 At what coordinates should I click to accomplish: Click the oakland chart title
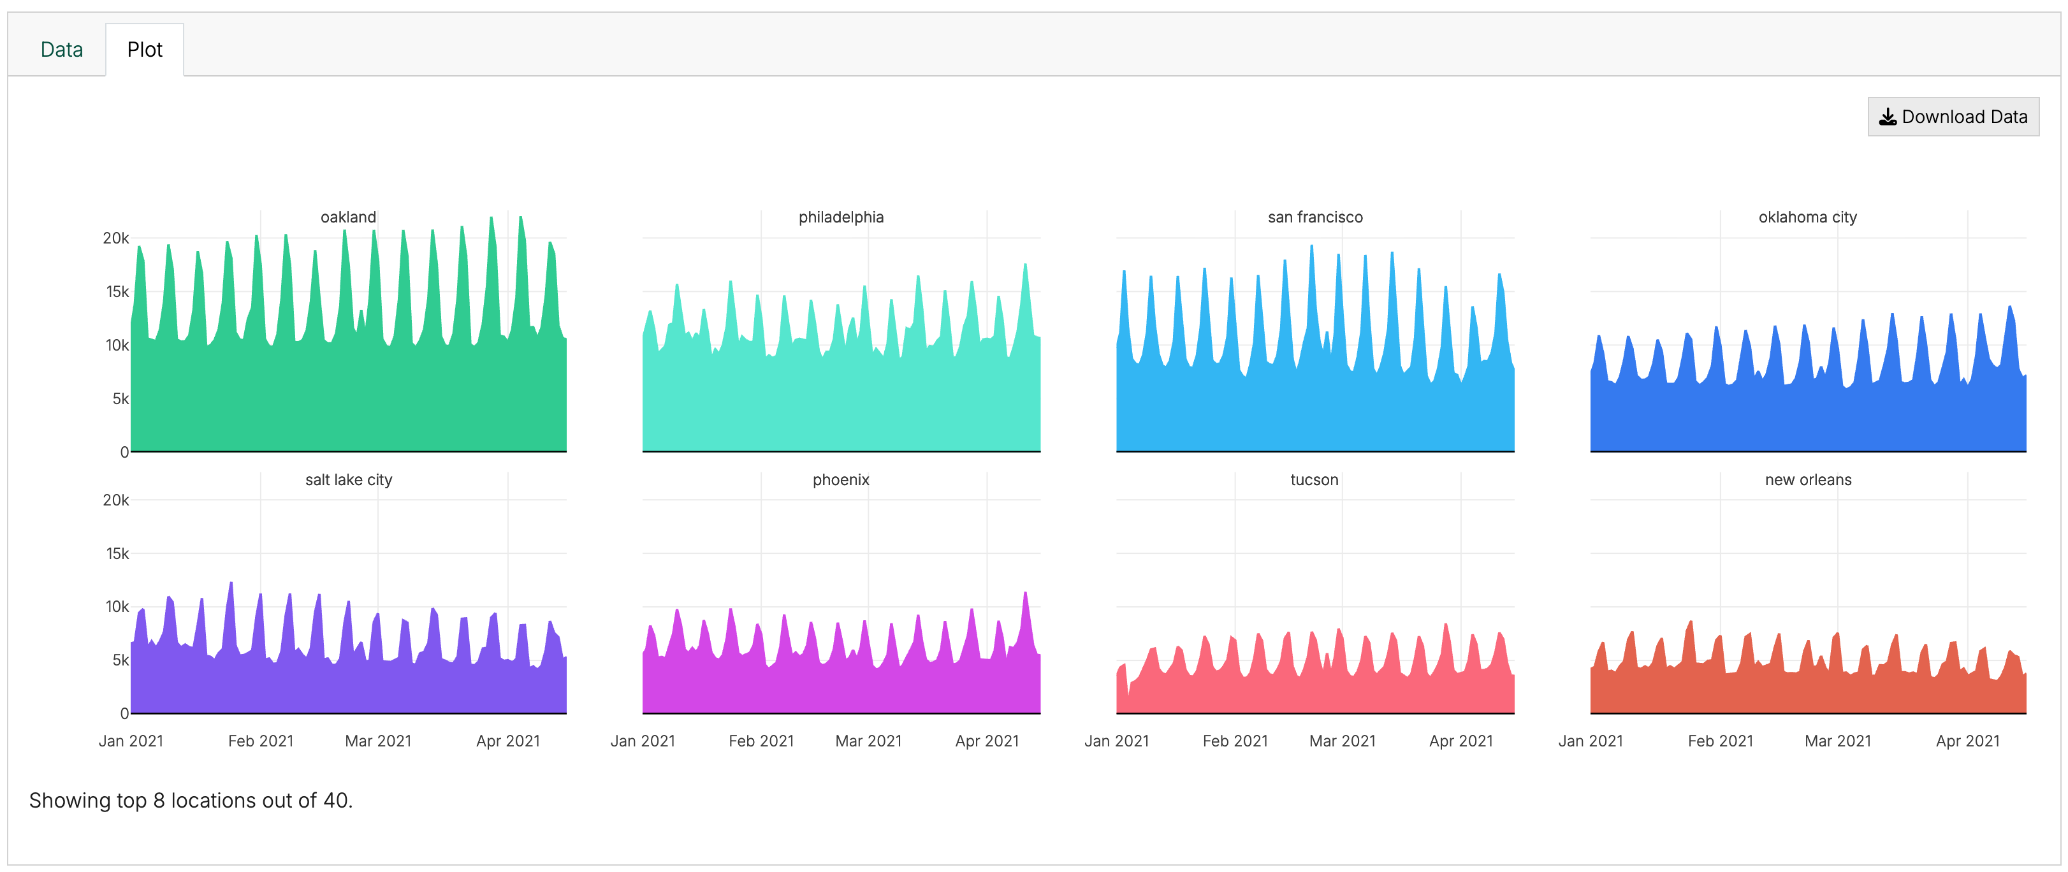(x=347, y=217)
